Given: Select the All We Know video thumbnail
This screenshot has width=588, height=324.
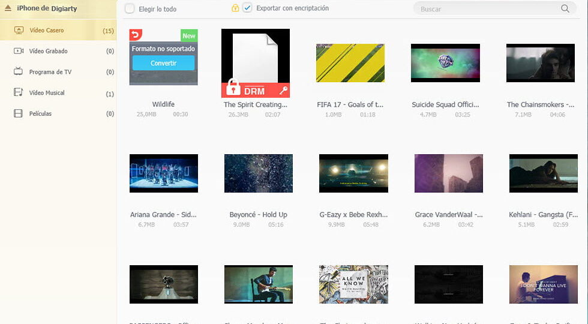Looking at the screenshot, I should 353,284.
